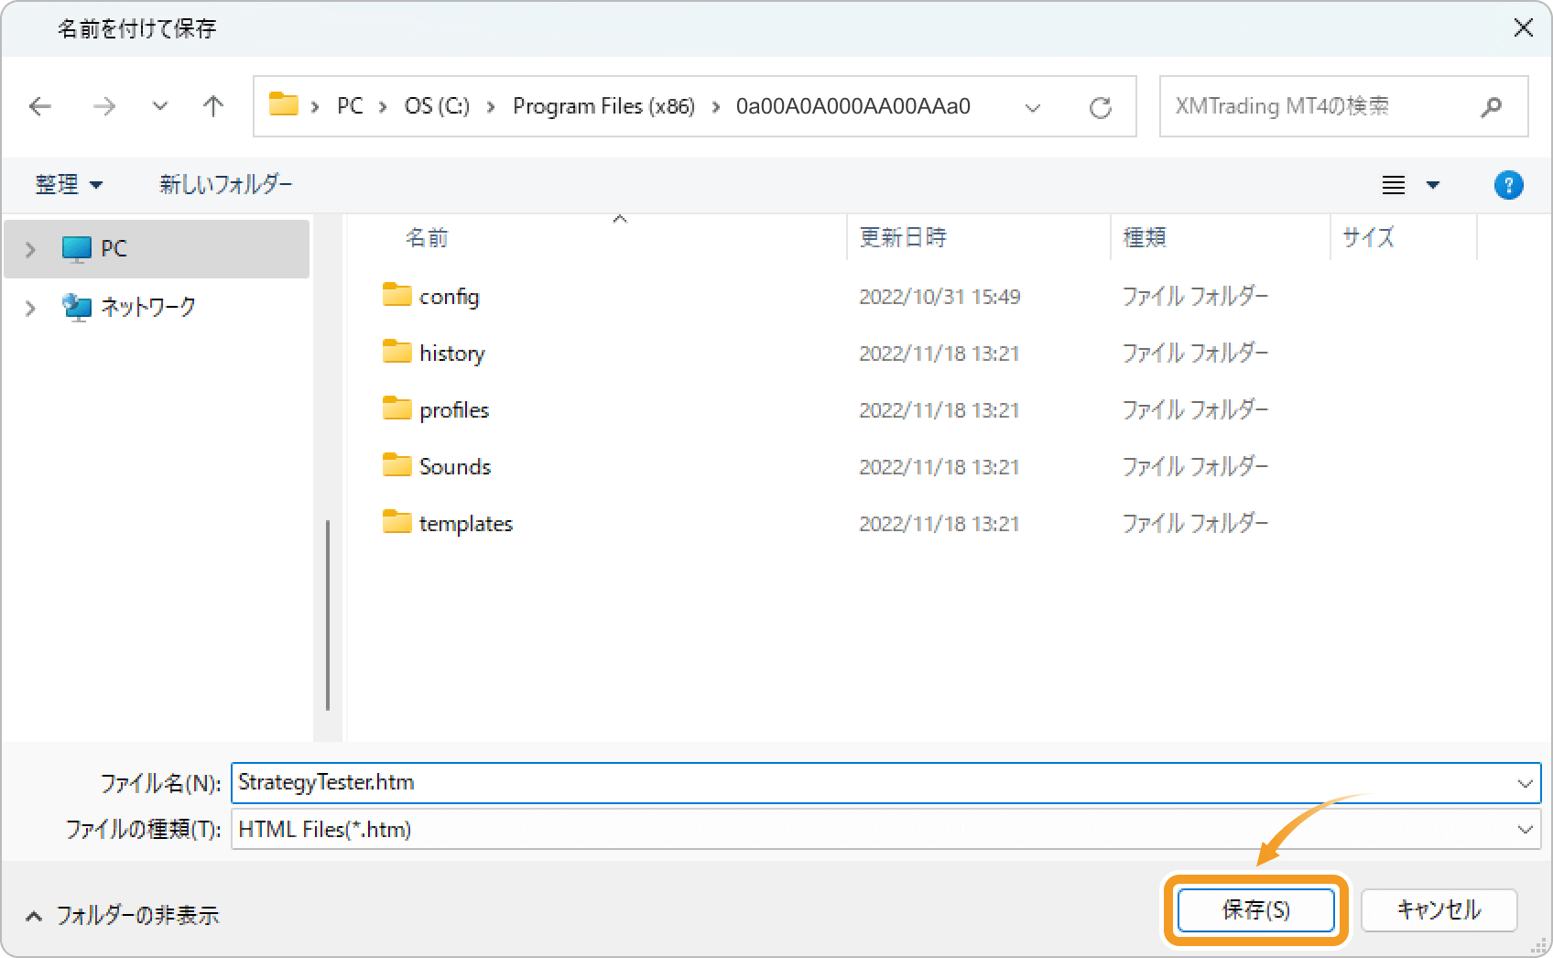Select 0a00A0A000AA00AAa0 breadcrumb segment
This screenshot has width=1553, height=958.
(x=853, y=106)
